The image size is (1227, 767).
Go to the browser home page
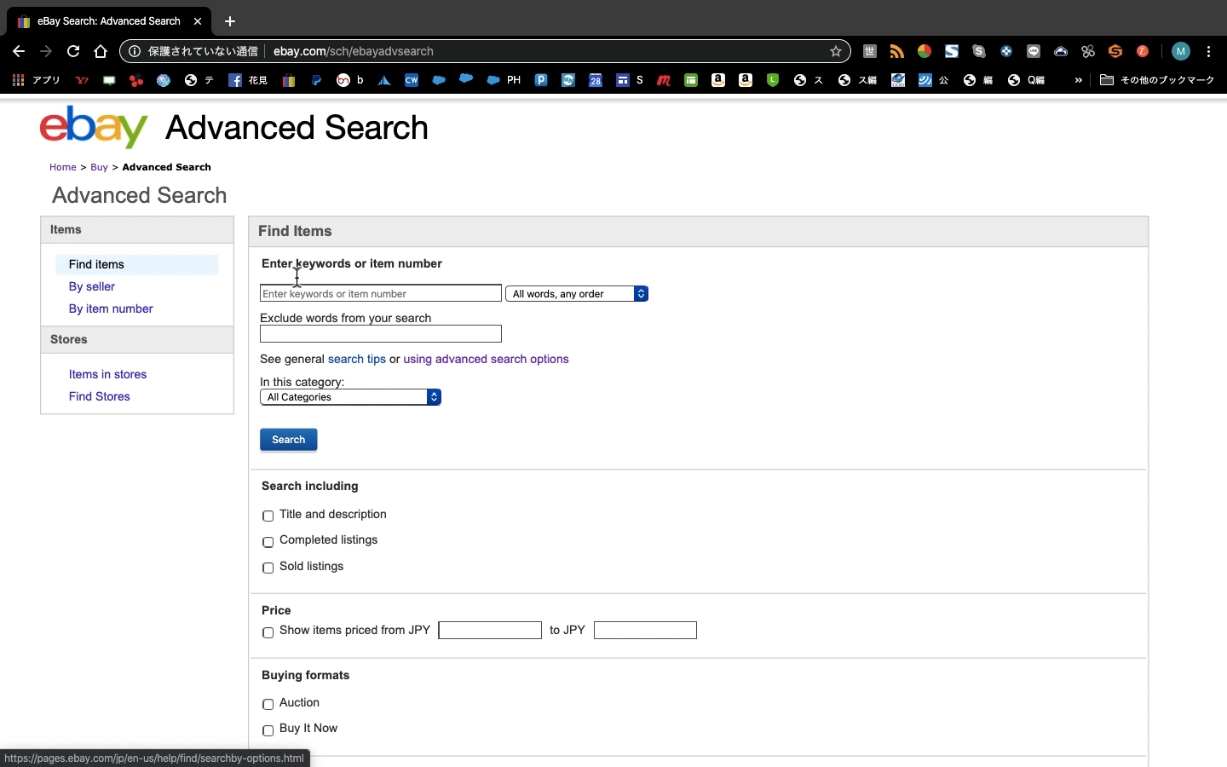[101, 51]
